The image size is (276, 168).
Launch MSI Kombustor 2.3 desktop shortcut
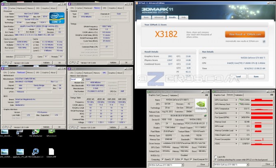tap(36, 152)
